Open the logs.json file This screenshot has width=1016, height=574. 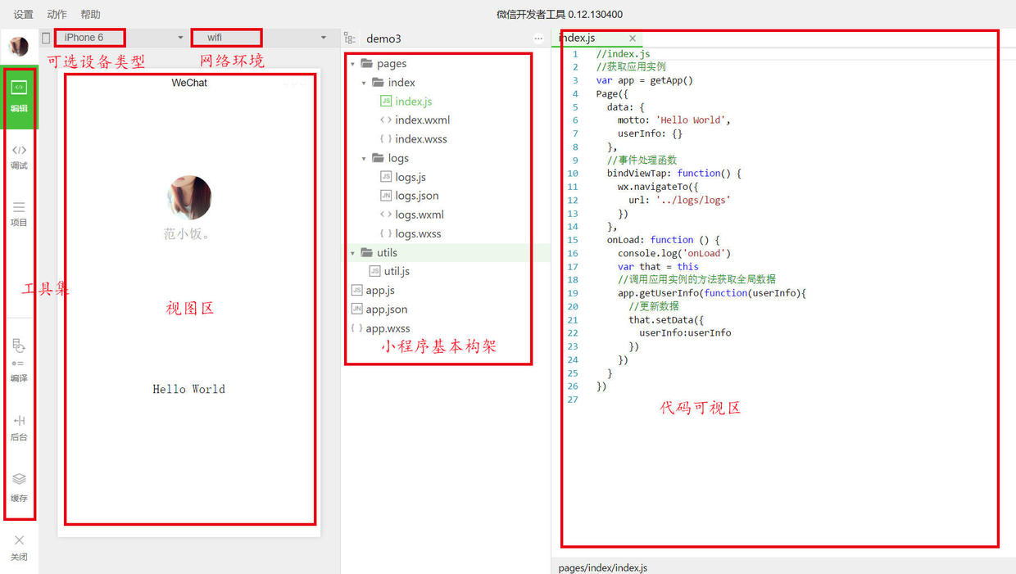(417, 196)
